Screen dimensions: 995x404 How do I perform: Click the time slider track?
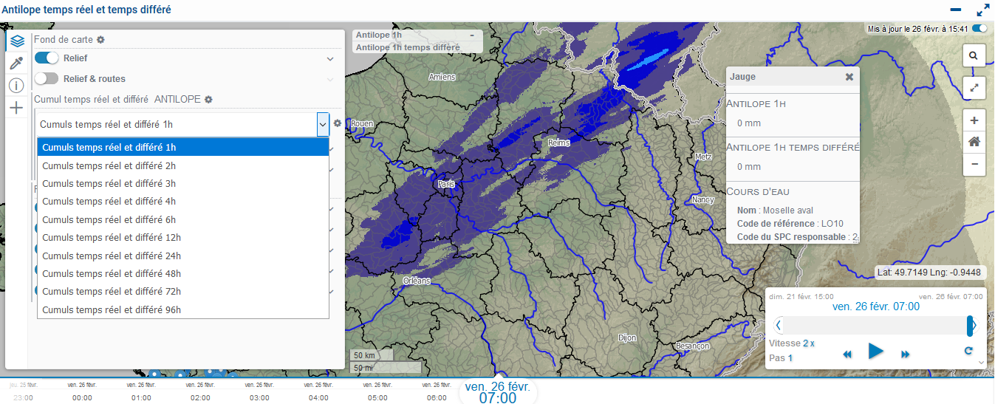pos(875,325)
